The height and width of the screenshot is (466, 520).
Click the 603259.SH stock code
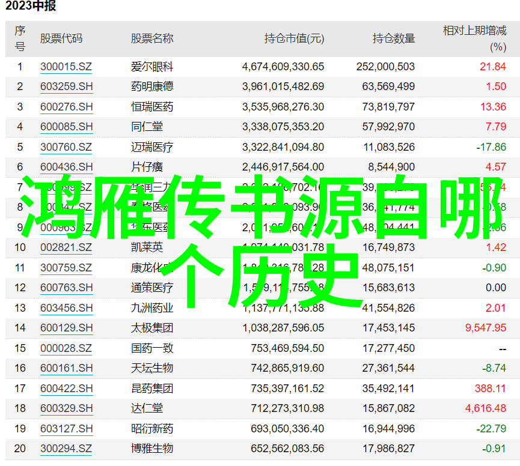[67, 86]
